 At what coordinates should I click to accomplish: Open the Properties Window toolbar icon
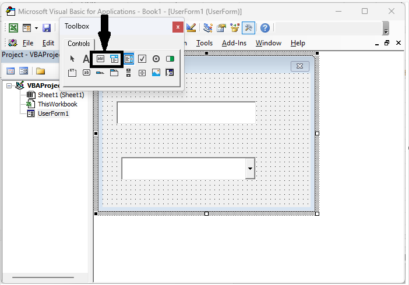(x=221, y=28)
